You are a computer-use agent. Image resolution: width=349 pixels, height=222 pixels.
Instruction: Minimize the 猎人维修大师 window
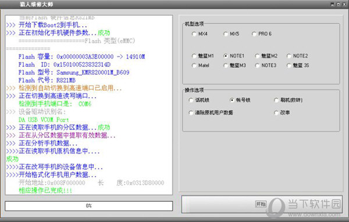tap(333, 4)
